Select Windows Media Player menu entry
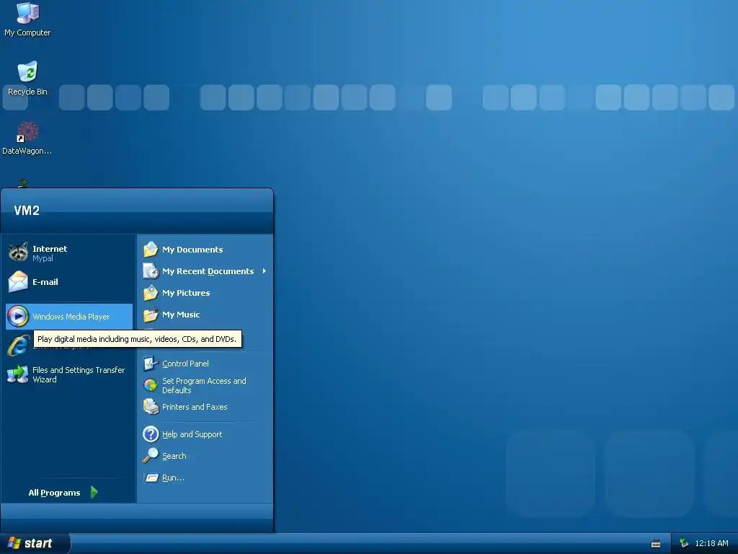 69,316
